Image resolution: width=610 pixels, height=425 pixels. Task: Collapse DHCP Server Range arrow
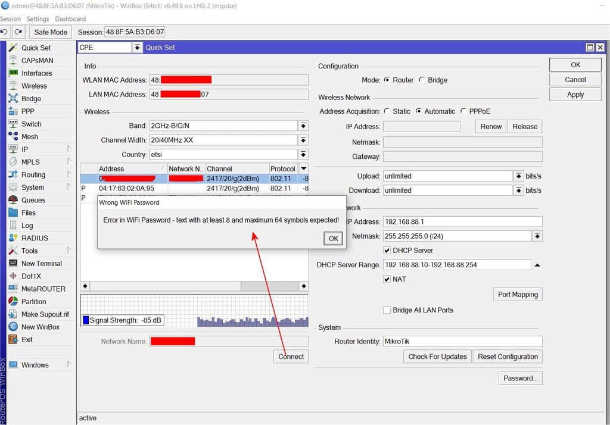537,265
